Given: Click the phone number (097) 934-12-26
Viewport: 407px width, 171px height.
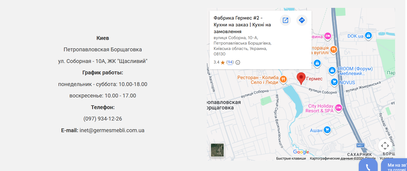Looking at the screenshot, I should [x=103, y=119].
